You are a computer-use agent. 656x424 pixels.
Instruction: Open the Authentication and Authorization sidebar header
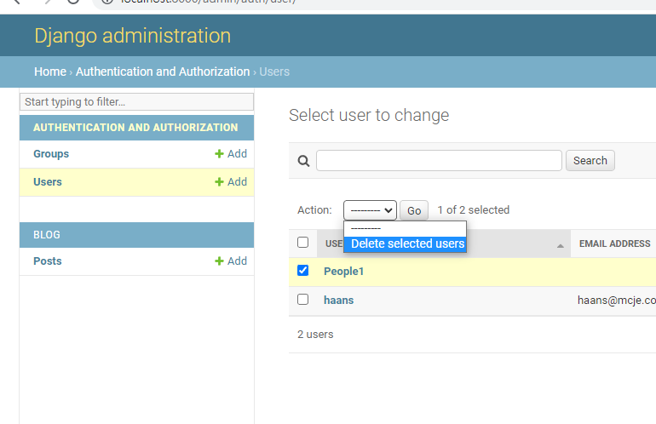(x=135, y=128)
